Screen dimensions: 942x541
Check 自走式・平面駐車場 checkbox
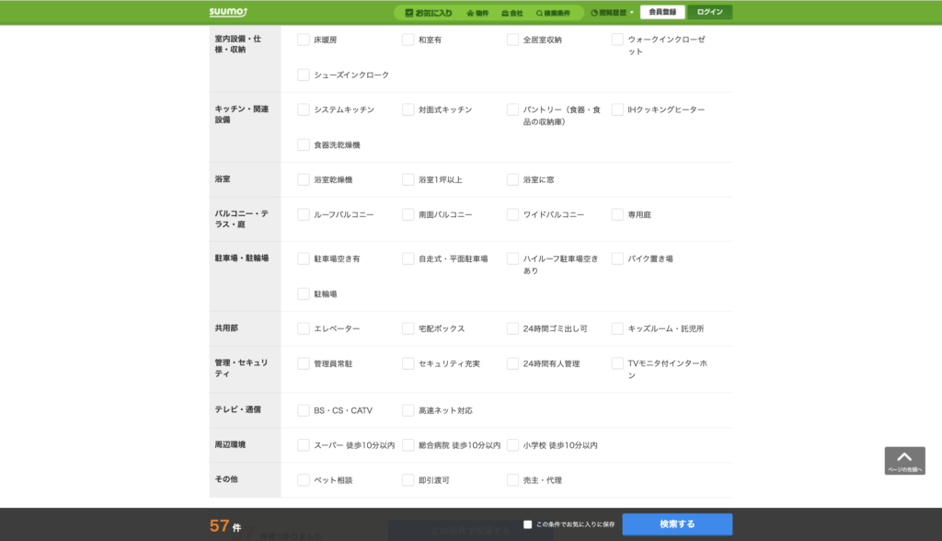[408, 259]
